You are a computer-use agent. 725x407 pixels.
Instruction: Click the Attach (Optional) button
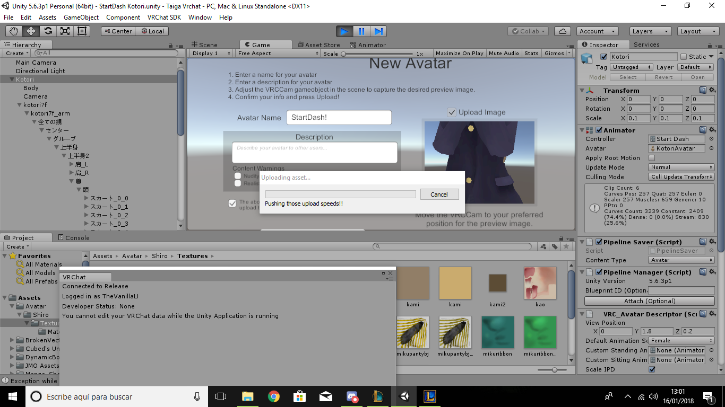coord(649,301)
